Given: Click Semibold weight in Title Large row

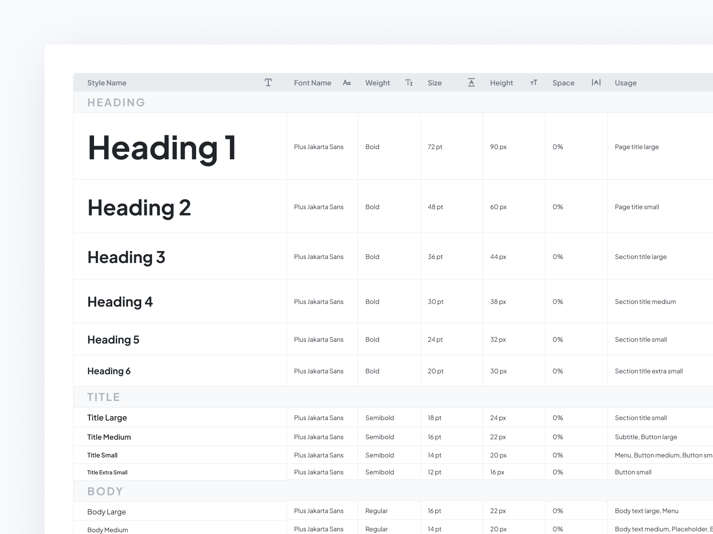Looking at the screenshot, I should click(380, 418).
